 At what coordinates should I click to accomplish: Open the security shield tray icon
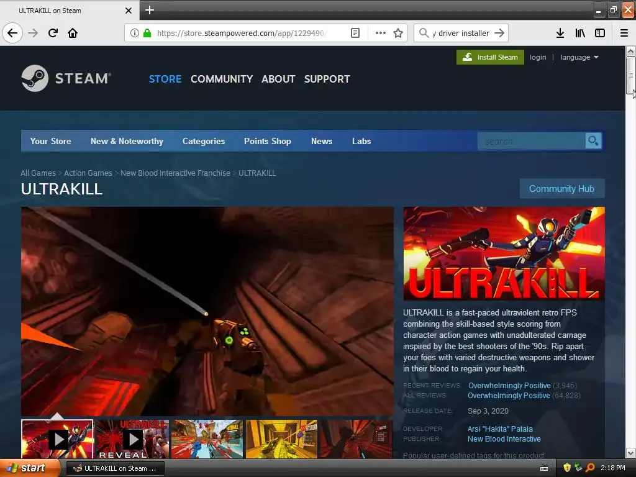pos(567,468)
